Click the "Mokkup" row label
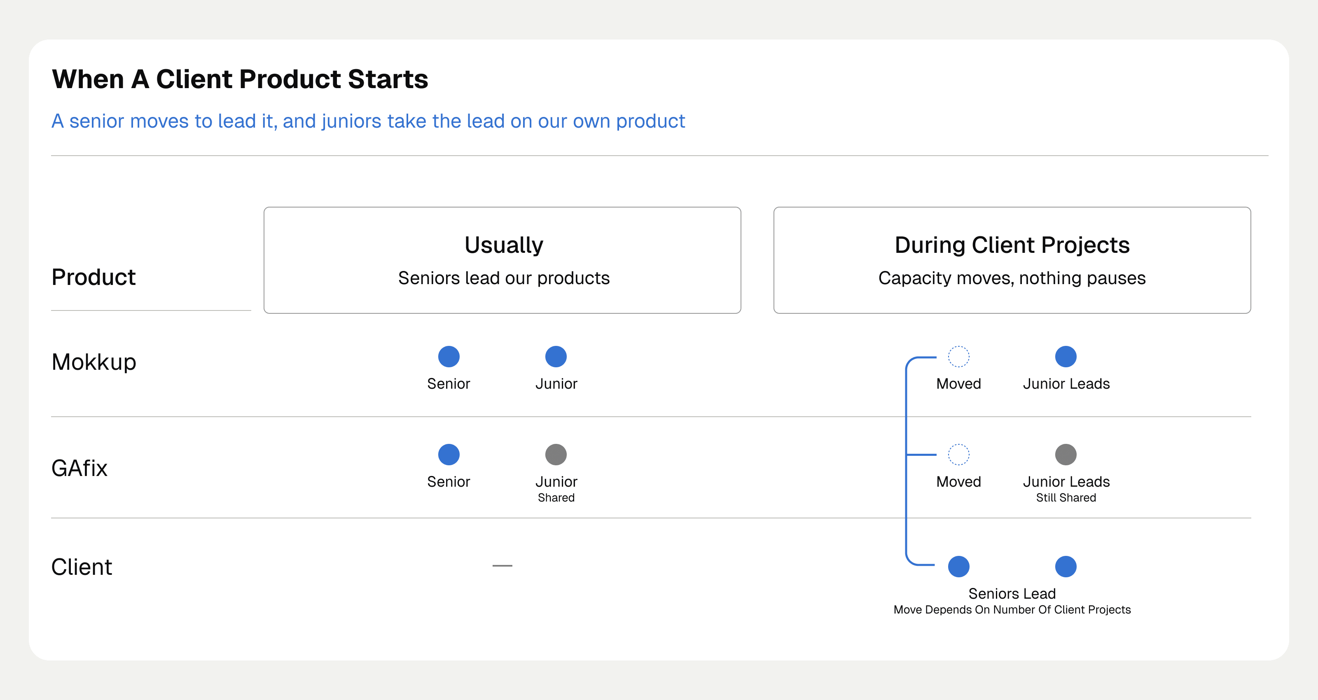1318x700 pixels. point(94,362)
